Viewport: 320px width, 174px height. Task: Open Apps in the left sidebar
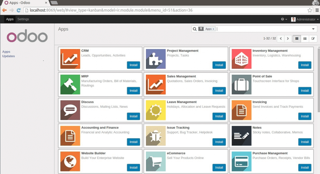(x=6, y=52)
